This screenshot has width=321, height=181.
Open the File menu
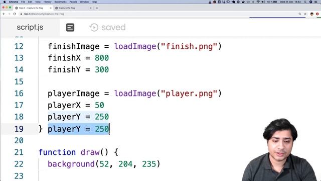23,2
